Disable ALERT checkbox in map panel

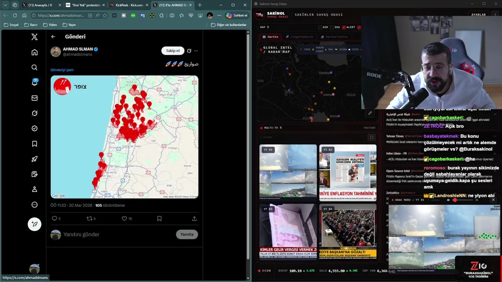point(344,27)
